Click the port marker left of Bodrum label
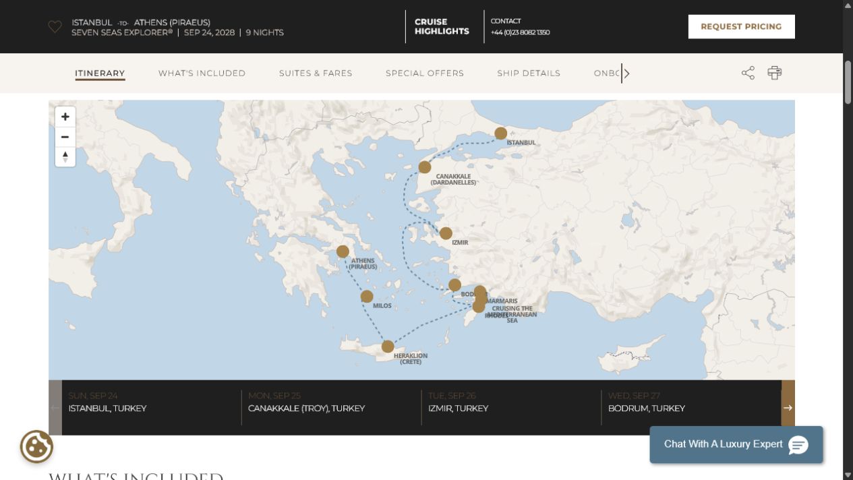 coord(454,285)
